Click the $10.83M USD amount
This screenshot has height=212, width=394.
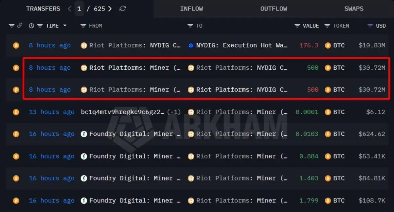(372, 45)
